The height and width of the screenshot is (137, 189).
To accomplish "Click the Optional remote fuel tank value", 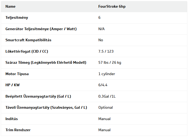I will tap(105, 108).
